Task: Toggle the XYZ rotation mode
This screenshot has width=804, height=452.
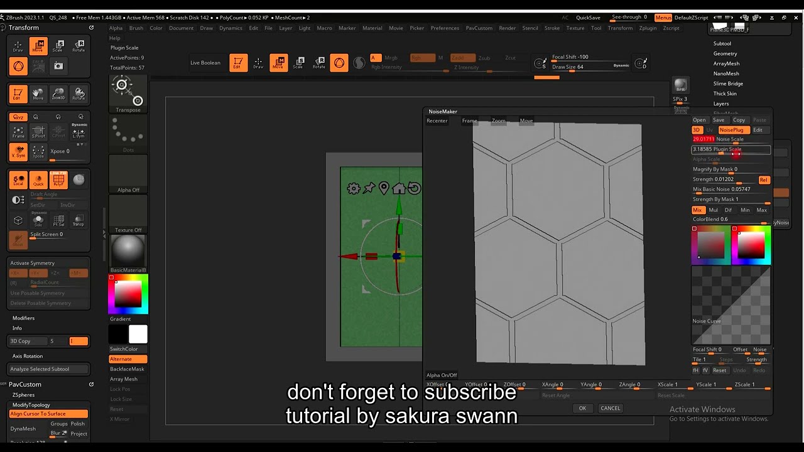Action: point(18,117)
